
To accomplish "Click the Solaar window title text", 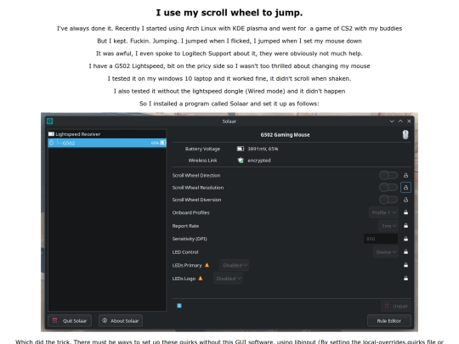I will 229,121.
